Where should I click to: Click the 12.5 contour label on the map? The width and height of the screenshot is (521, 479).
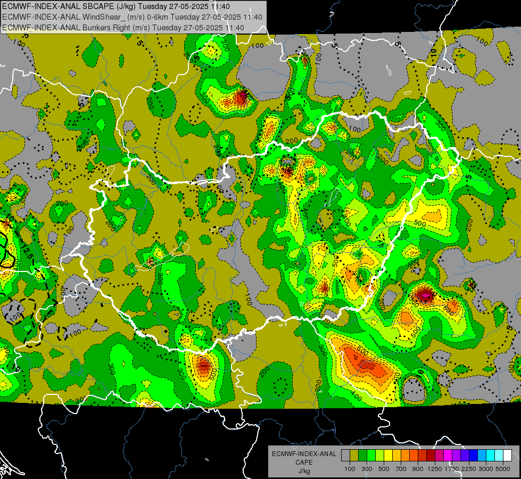pyautogui.click(x=28, y=252)
